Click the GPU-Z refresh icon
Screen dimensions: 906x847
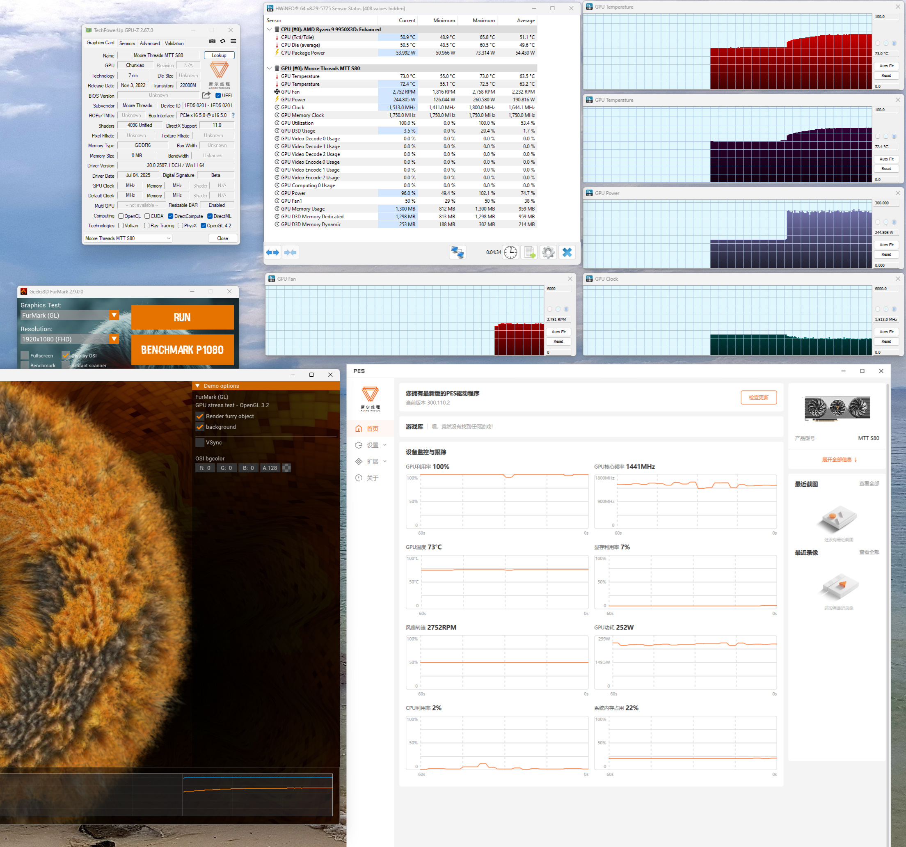[x=223, y=41]
